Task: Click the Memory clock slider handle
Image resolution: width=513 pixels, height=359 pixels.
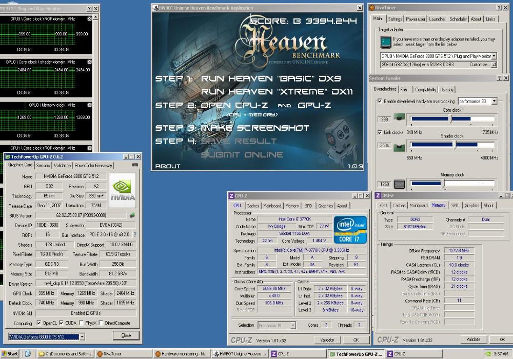Action: [443, 183]
